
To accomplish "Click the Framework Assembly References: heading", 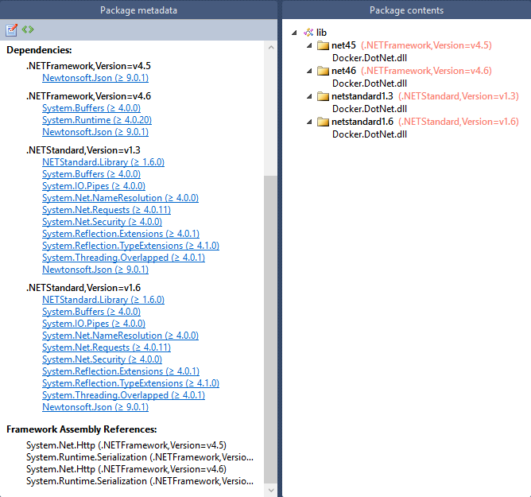I will [x=82, y=429].
